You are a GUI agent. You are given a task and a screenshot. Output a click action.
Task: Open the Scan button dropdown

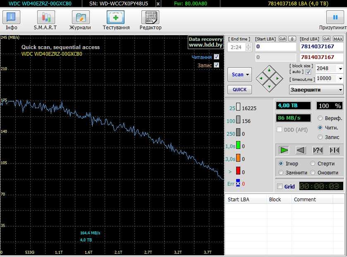tap(248, 75)
